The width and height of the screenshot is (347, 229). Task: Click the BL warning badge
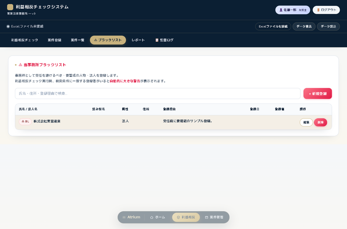[25, 122]
